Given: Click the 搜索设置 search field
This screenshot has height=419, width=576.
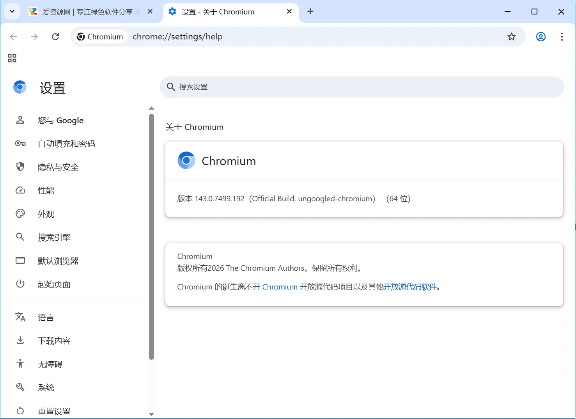Looking at the screenshot, I should [362, 87].
